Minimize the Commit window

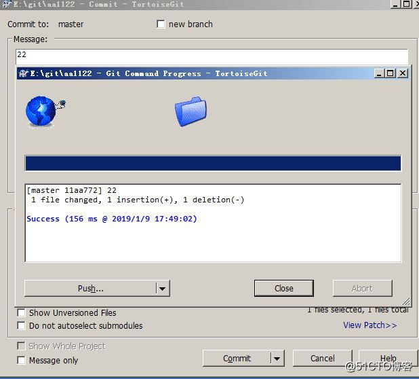(x=395, y=4)
